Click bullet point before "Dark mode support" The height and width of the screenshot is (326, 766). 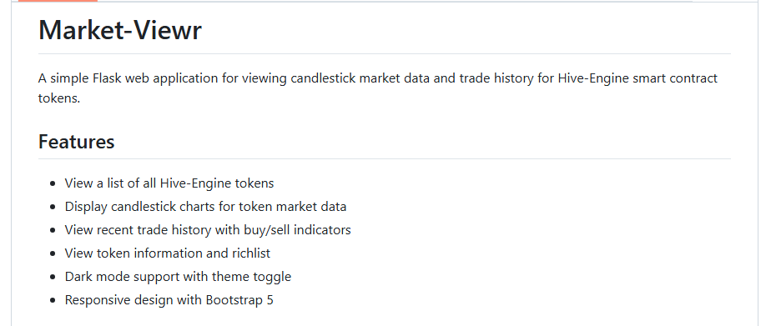53,277
